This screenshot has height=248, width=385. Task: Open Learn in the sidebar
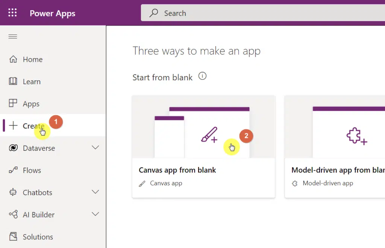pyautogui.click(x=53, y=82)
